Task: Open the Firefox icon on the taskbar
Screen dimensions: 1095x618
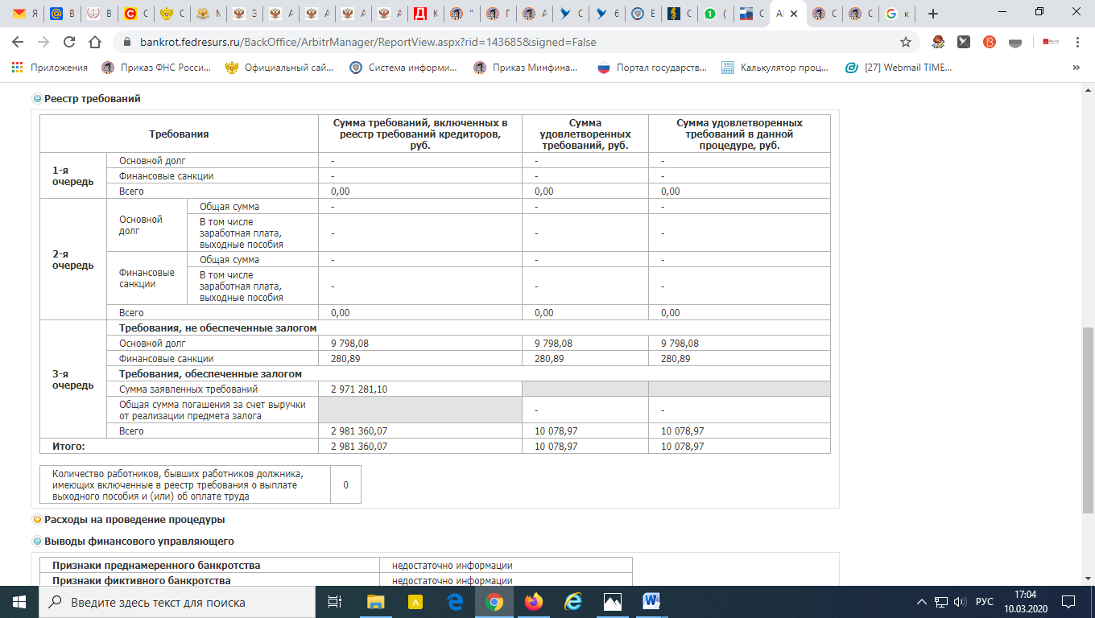Action: [533, 602]
